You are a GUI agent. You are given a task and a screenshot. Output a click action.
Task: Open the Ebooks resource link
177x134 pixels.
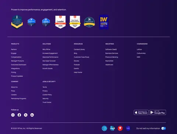[76, 61]
